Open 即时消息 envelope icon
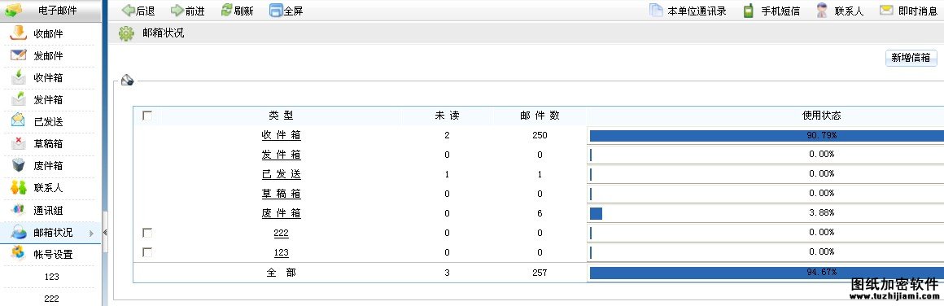The height and width of the screenshot is (306, 944). point(886,10)
